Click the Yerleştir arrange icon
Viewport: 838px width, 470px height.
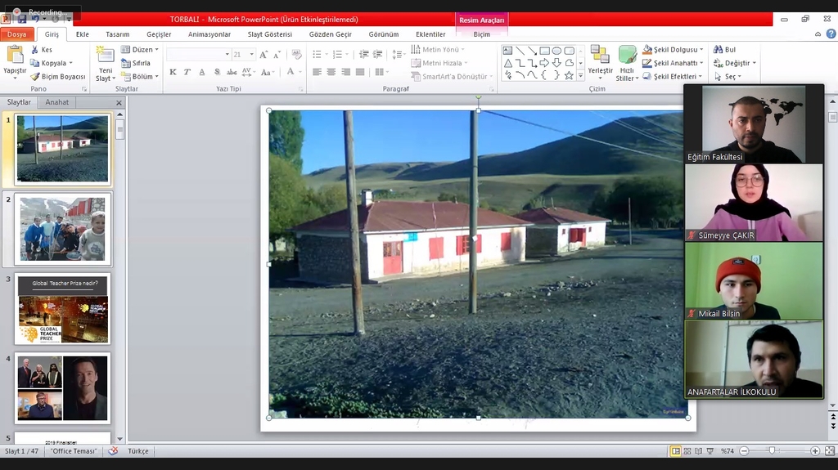click(600, 55)
